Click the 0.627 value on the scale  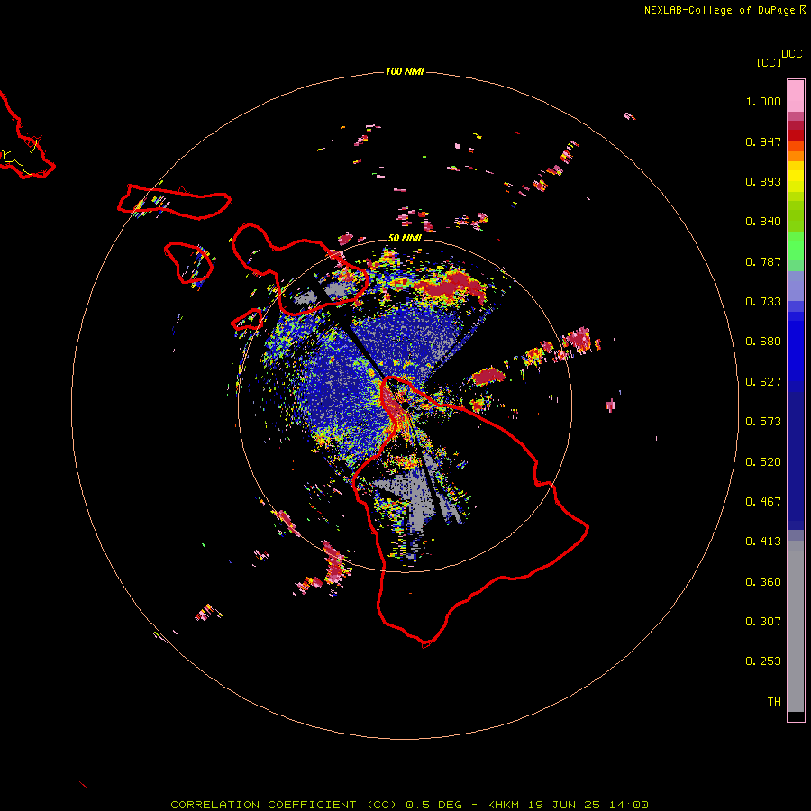point(763,382)
